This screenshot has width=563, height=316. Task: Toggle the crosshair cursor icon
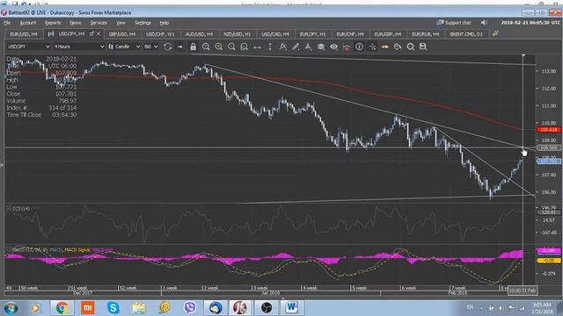coord(372,47)
